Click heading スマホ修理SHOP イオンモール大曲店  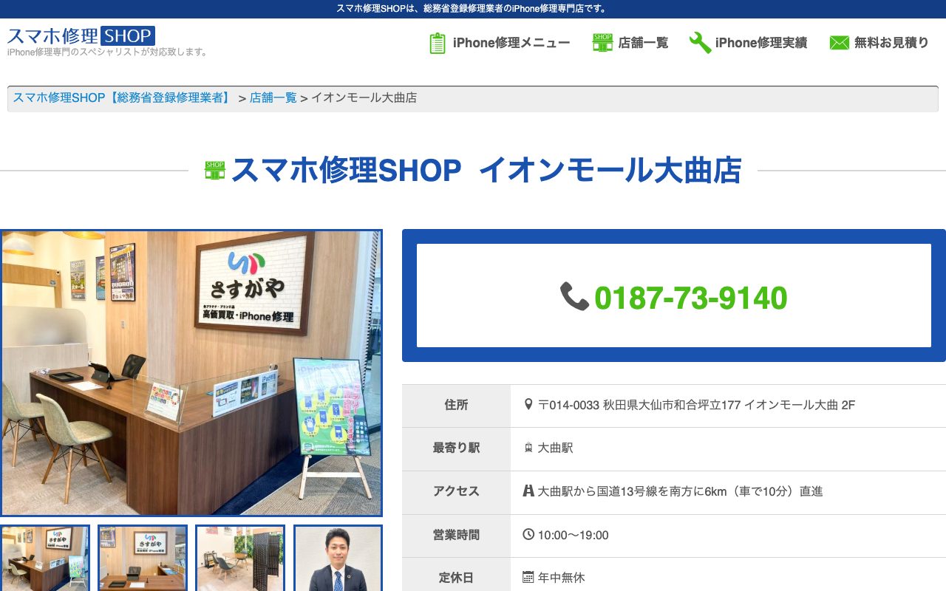486,171
